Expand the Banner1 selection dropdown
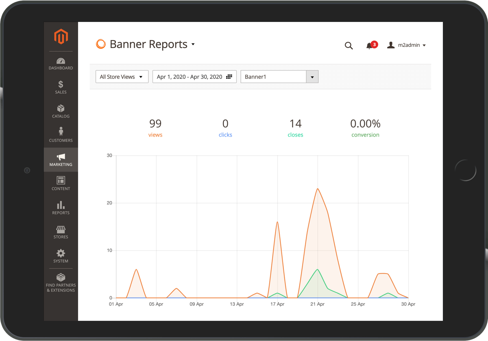Viewport: 488px width, 341px height. pos(312,76)
